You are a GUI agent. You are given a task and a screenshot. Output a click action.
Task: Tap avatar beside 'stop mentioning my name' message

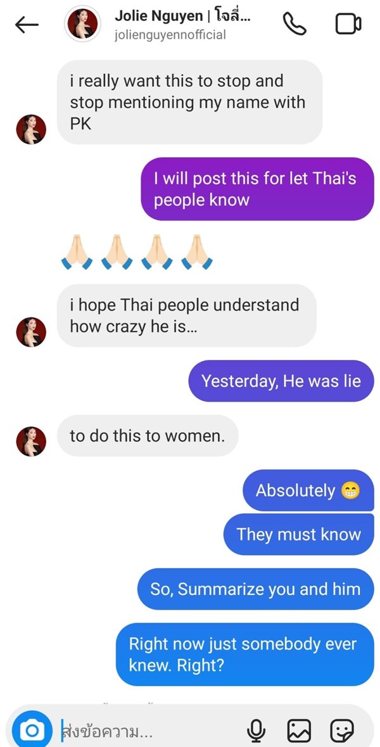[x=31, y=130]
